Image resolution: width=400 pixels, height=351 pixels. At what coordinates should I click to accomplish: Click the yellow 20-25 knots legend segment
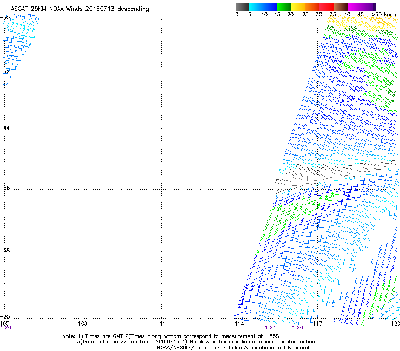tap(298, 6)
